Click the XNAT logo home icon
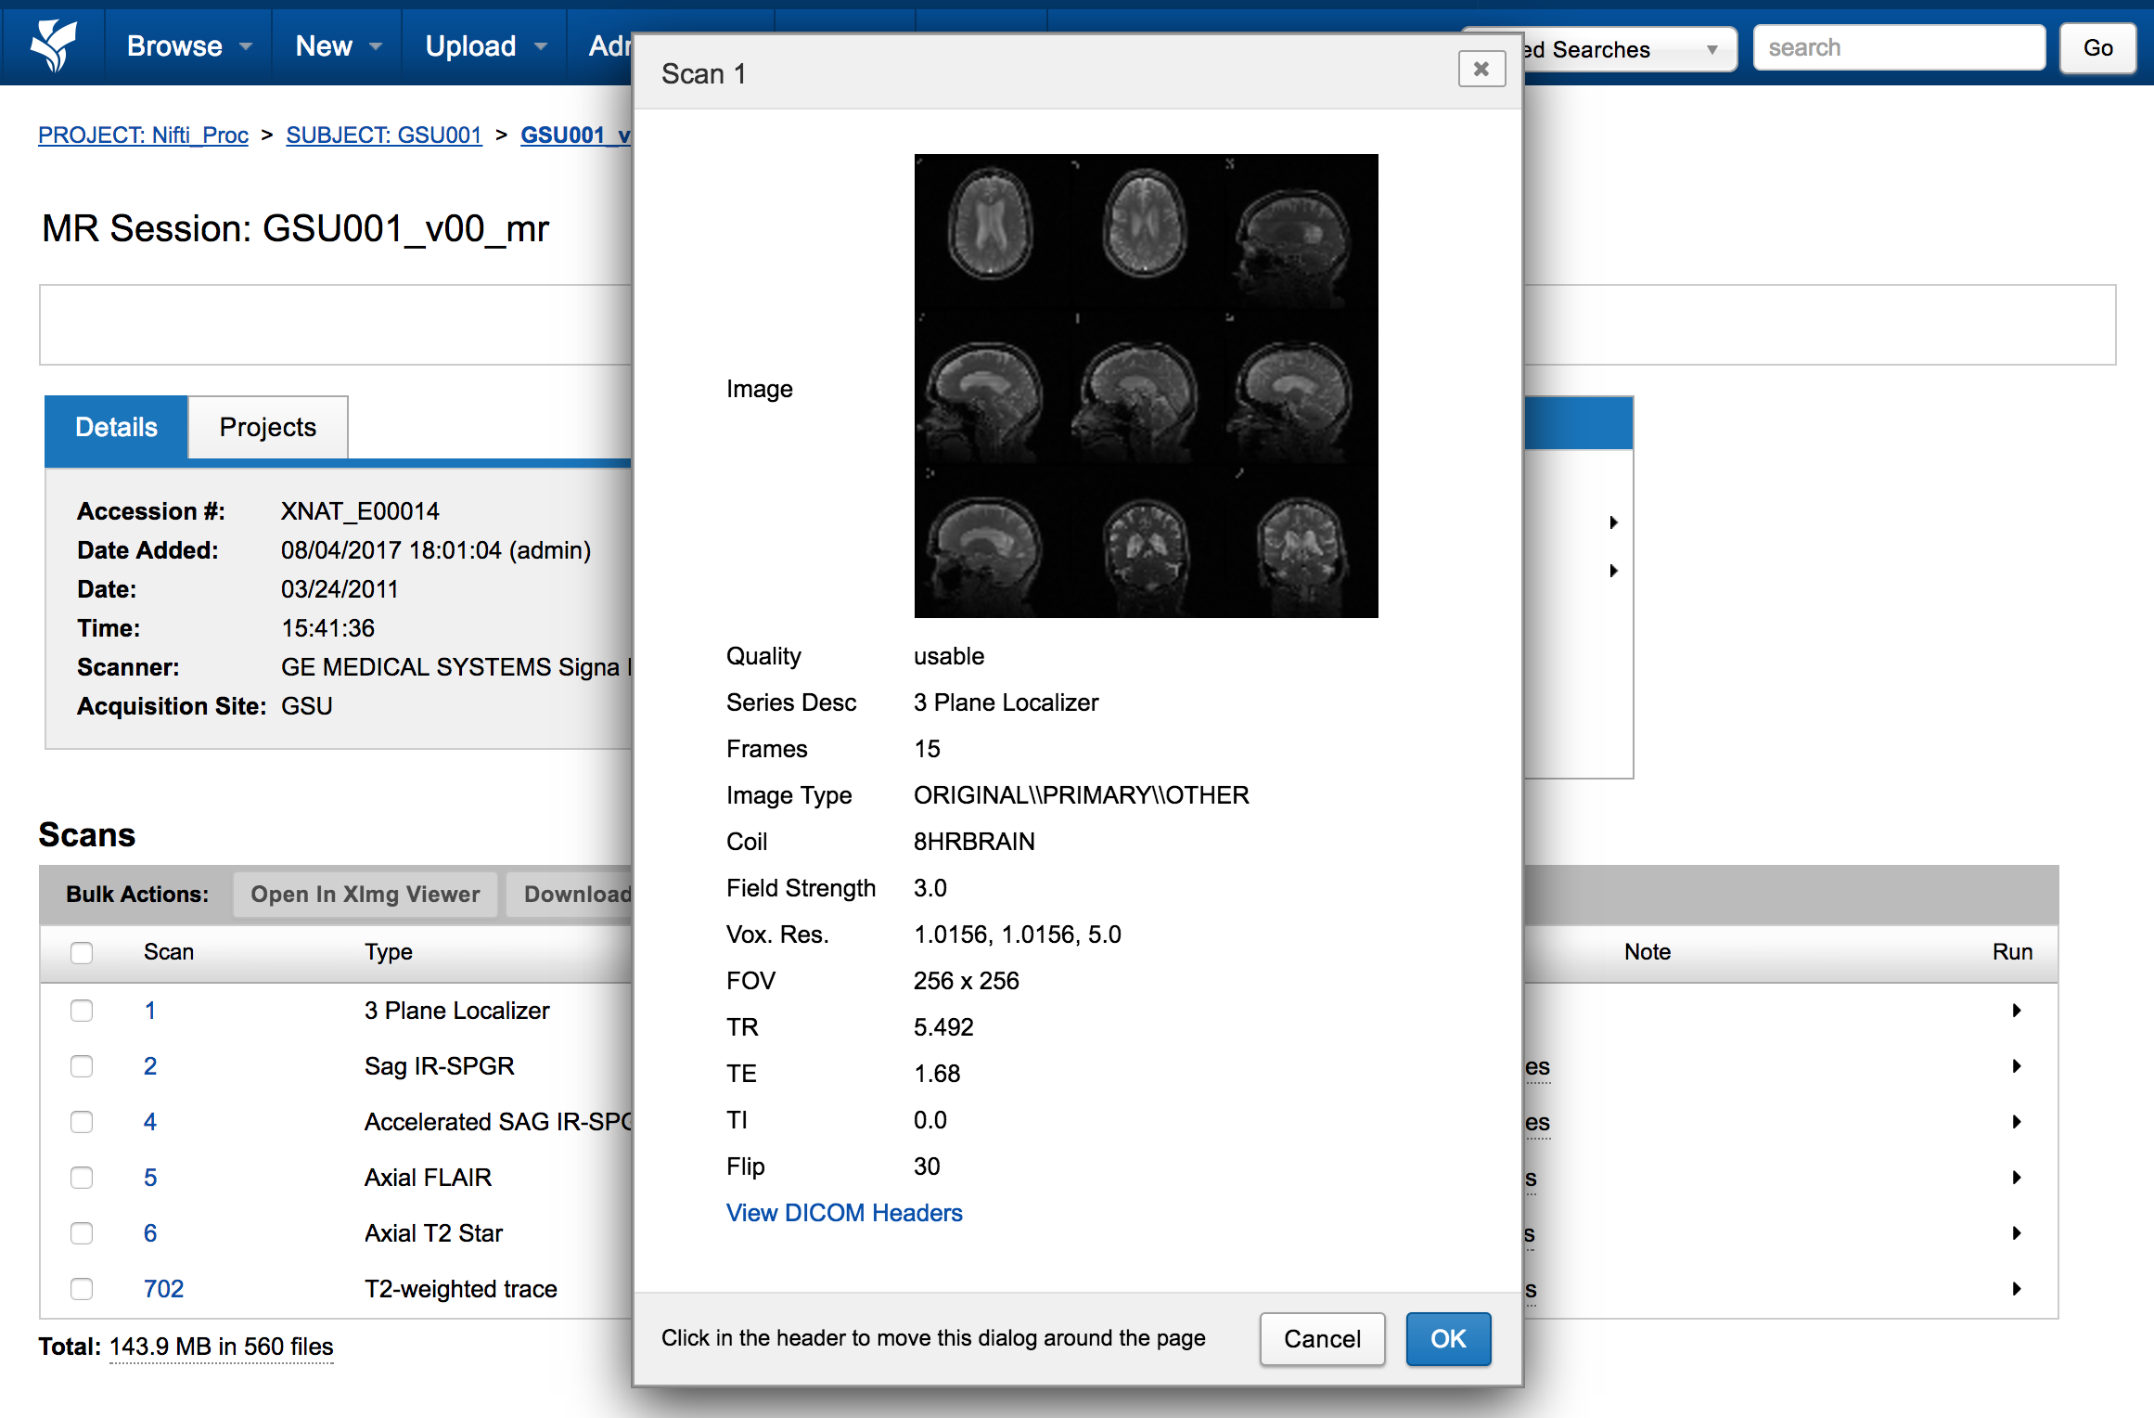This screenshot has width=2154, height=1418. 54,45
